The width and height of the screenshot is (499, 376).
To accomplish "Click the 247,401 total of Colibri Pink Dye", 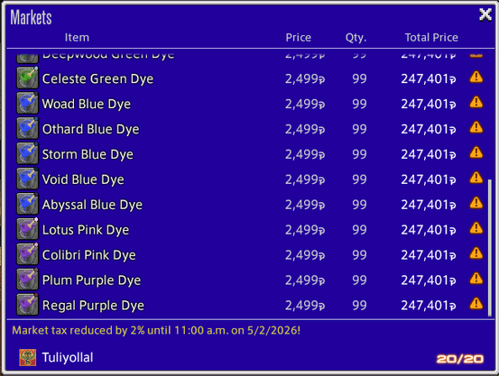I will (x=429, y=255).
